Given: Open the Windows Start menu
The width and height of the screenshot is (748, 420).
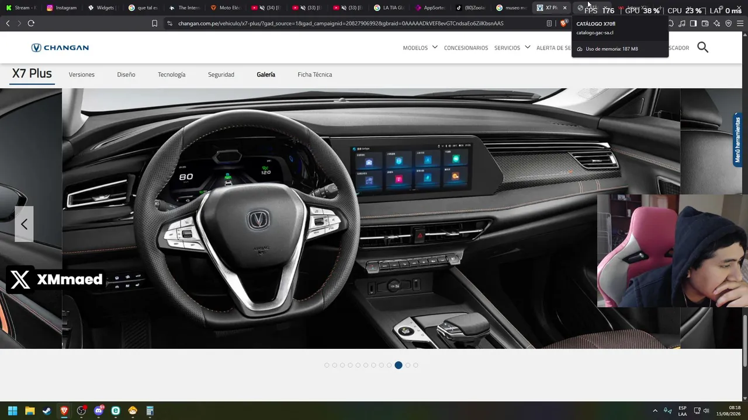Looking at the screenshot, I should [13, 411].
